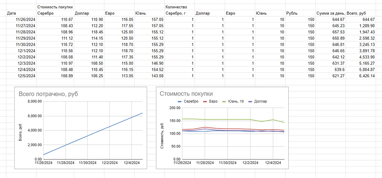Click daily sum cell 631.37
Image resolution: width=382 pixels, height=178 pixels.
[x=330, y=63]
